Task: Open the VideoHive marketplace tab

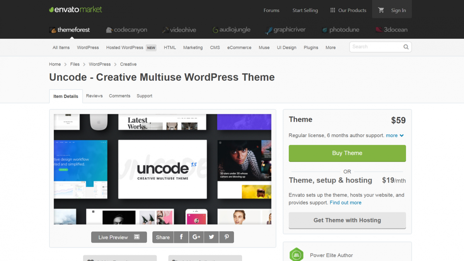Action: [x=179, y=30]
